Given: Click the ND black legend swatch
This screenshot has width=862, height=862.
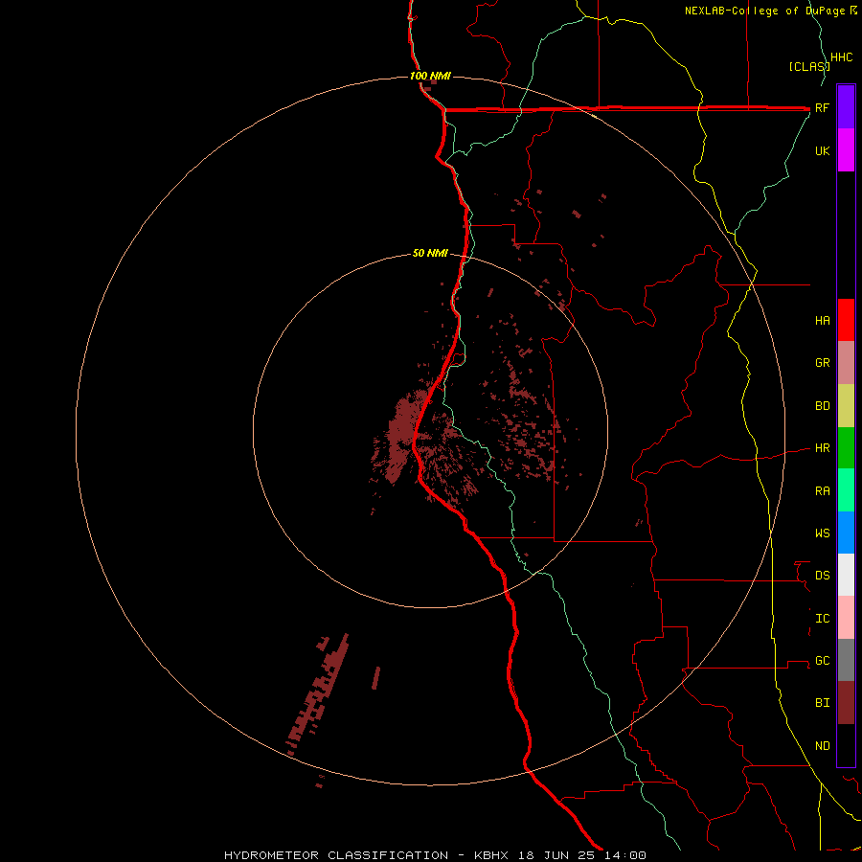Looking at the screenshot, I should click(846, 745).
